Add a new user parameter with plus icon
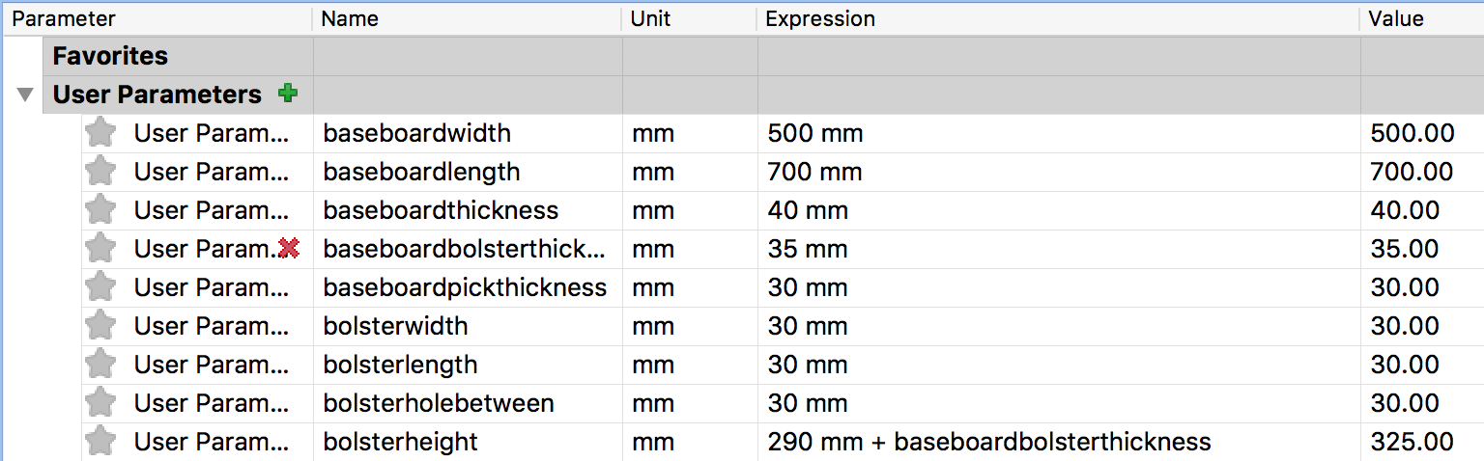Viewport: 1484px width, 461px height. pyautogui.click(x=287, y=94)
